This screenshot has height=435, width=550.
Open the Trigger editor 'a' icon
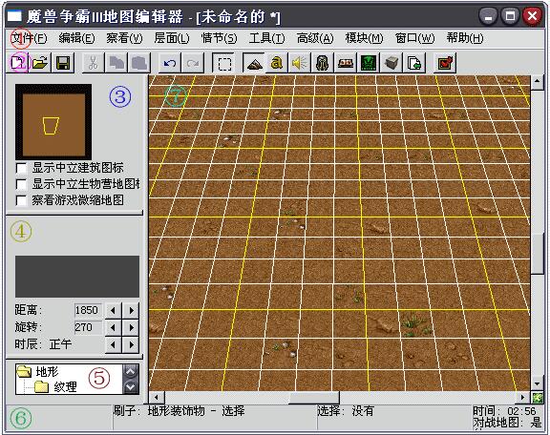(276, 63)
